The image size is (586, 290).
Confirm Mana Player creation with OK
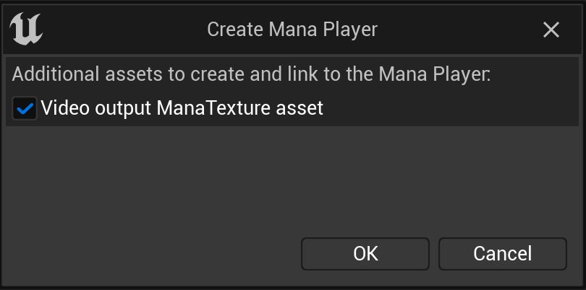coord(365,254)
